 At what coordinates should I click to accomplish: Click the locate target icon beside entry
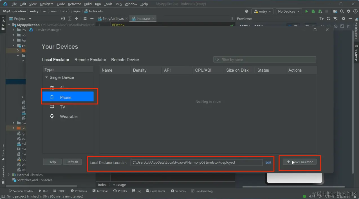click(x=246, y=12)
